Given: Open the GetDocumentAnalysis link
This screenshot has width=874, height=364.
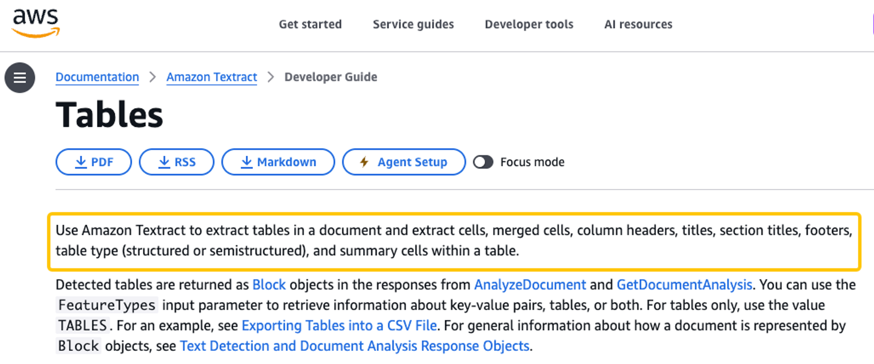Looking at the screenshot, I should point(684,285).
